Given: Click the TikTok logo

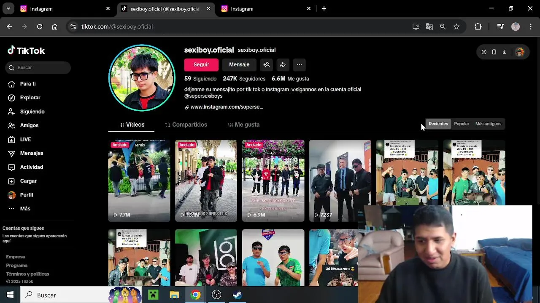Looking at the screenshot, I should [x=26, y=50].
